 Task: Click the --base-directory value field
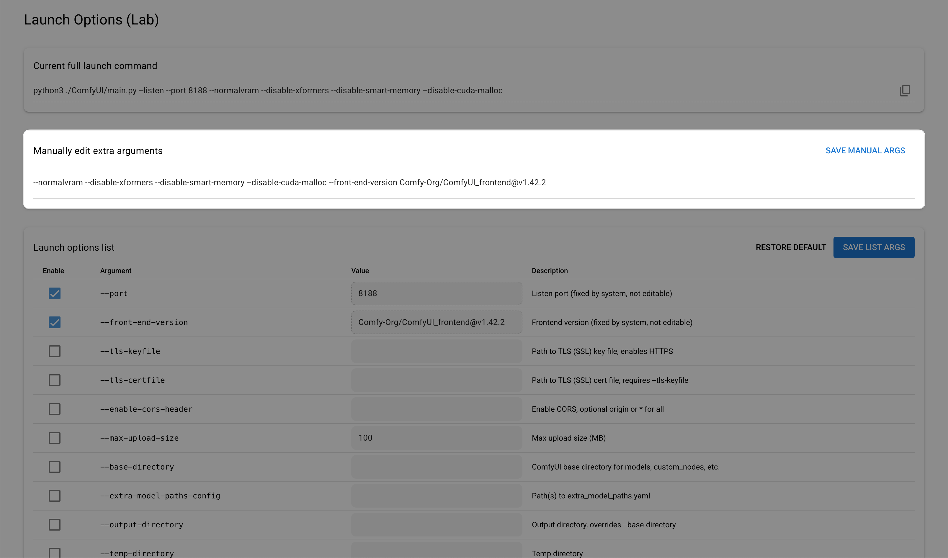(x=437, y=467)
